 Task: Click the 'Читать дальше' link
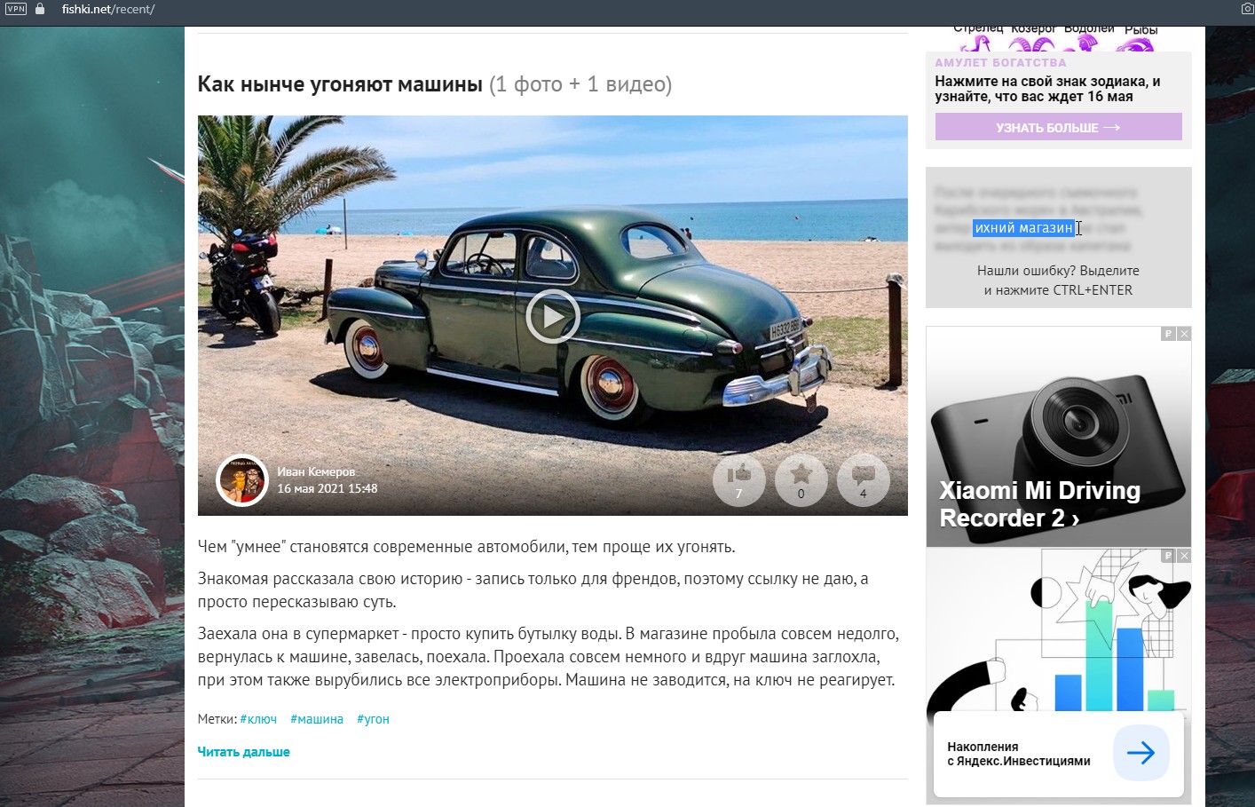pyautogui.click(x=243, y=752)
